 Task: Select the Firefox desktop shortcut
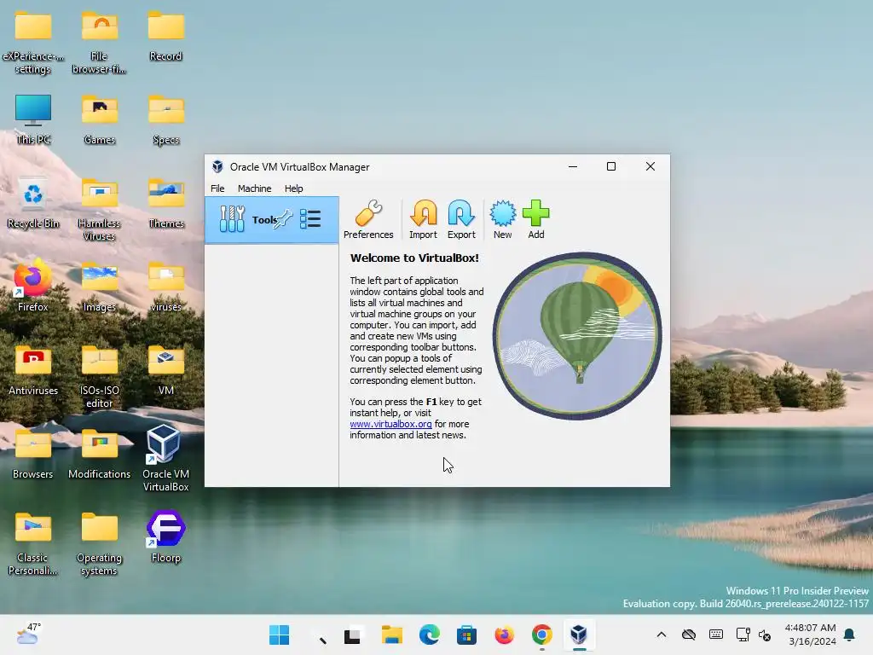(33, 287)
